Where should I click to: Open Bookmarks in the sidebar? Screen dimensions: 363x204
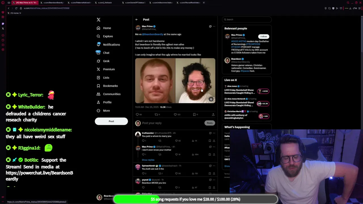pyautogui.click(x=107, y=86)
